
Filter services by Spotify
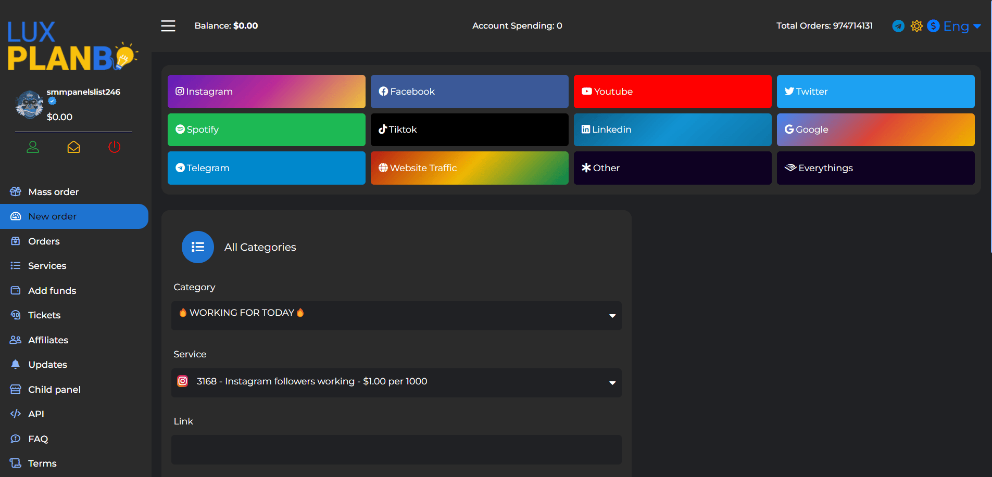(267, 130)
